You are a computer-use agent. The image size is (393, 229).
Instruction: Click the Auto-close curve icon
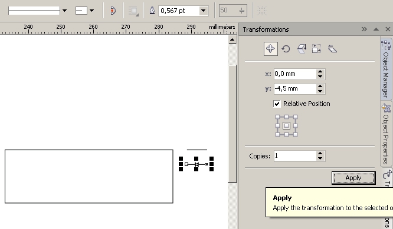113,11
